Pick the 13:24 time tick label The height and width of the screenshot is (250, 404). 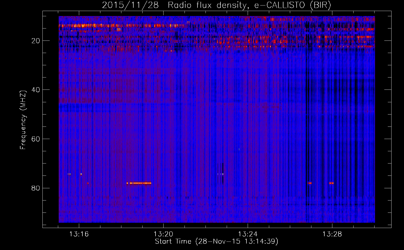(248, 234)
